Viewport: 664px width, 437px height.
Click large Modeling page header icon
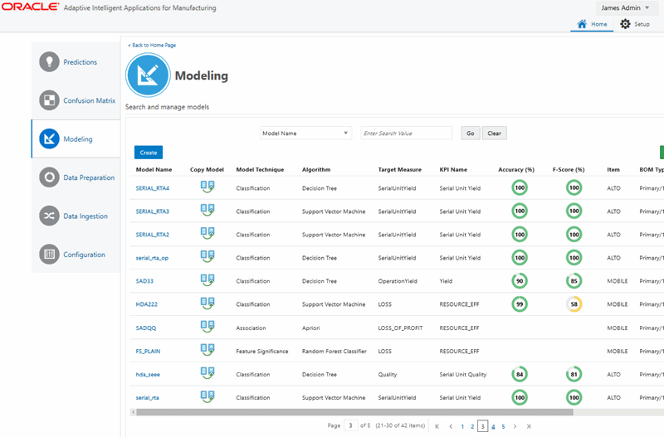(148, 75)
